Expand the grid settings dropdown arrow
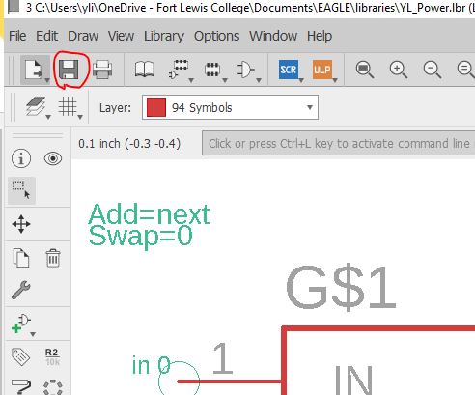 (80, 117)
